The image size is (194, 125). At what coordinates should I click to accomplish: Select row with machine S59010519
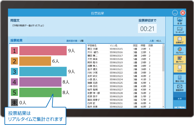pos(124,62)
